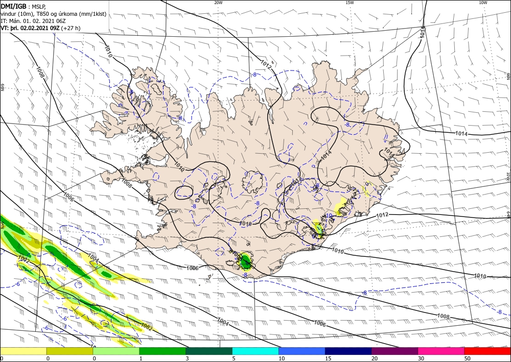The image size is (511, 362).
Task: Choose the navy 15 mm legend swatch
Action: 349,351
